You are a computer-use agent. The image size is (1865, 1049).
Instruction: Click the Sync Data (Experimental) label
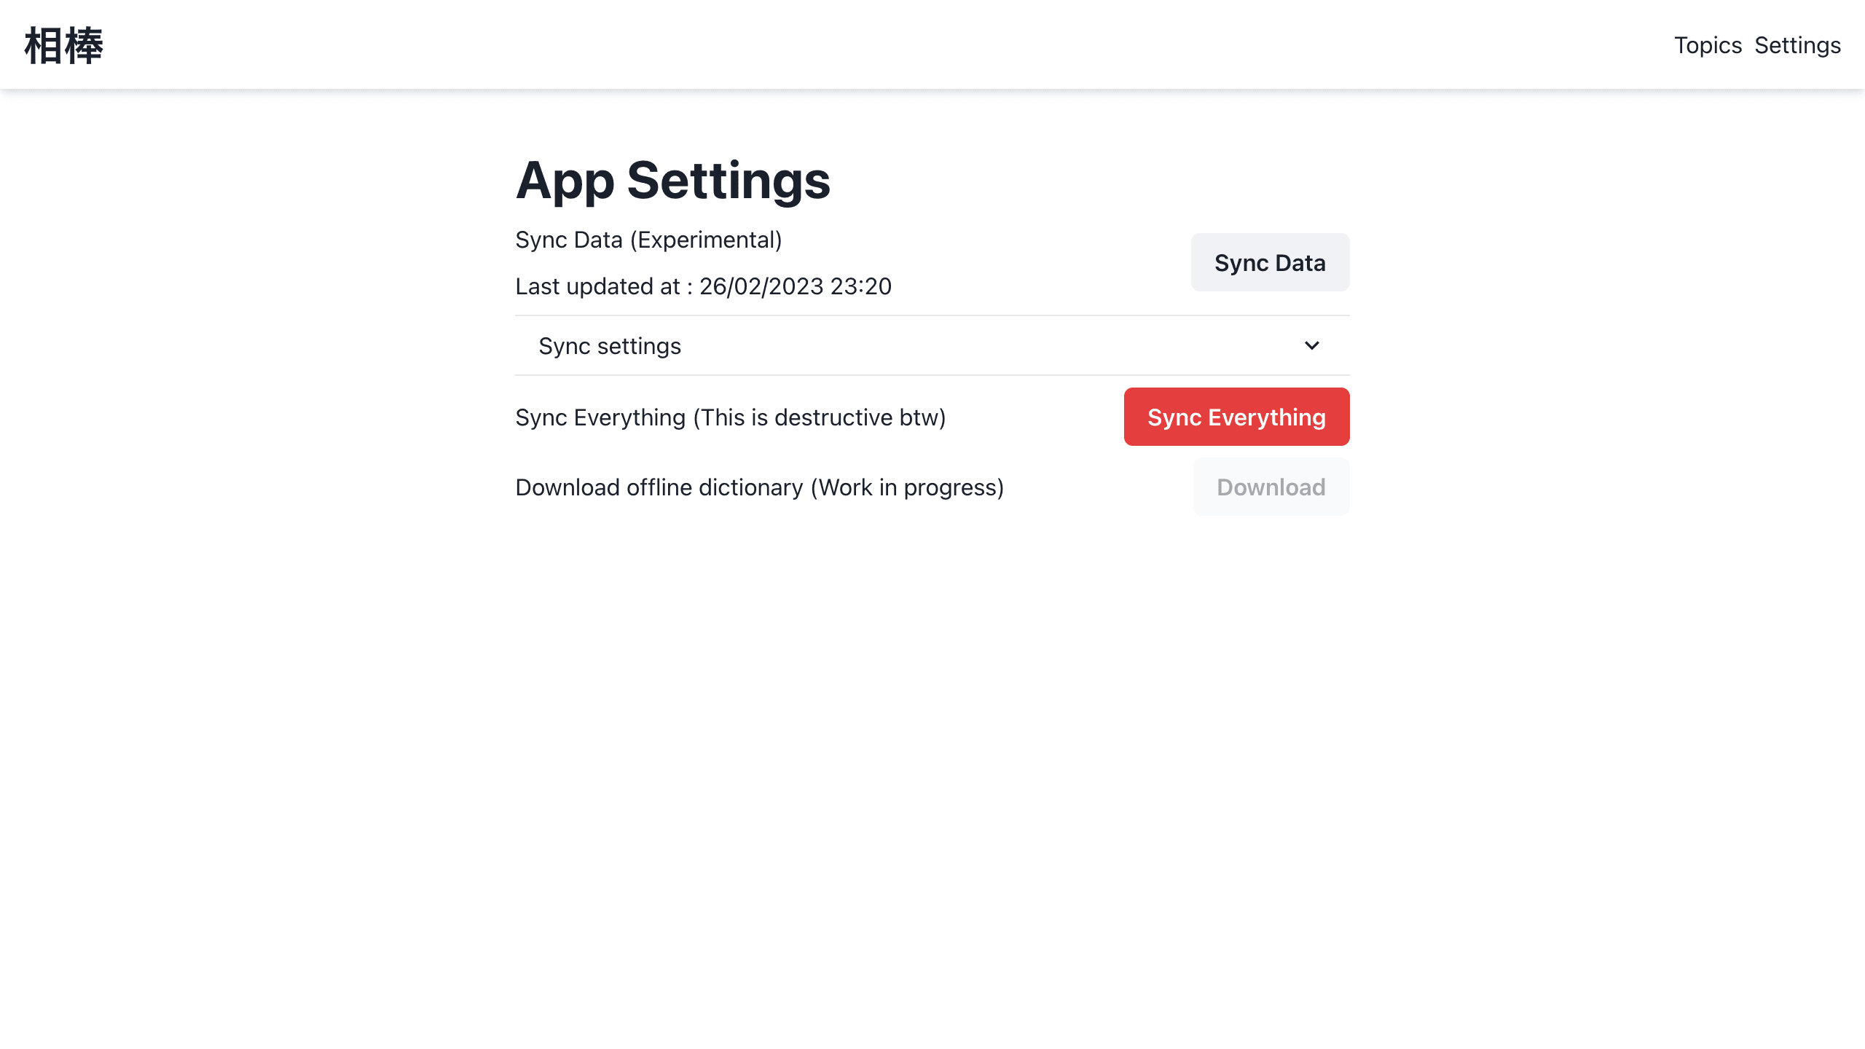pos(648,240)
